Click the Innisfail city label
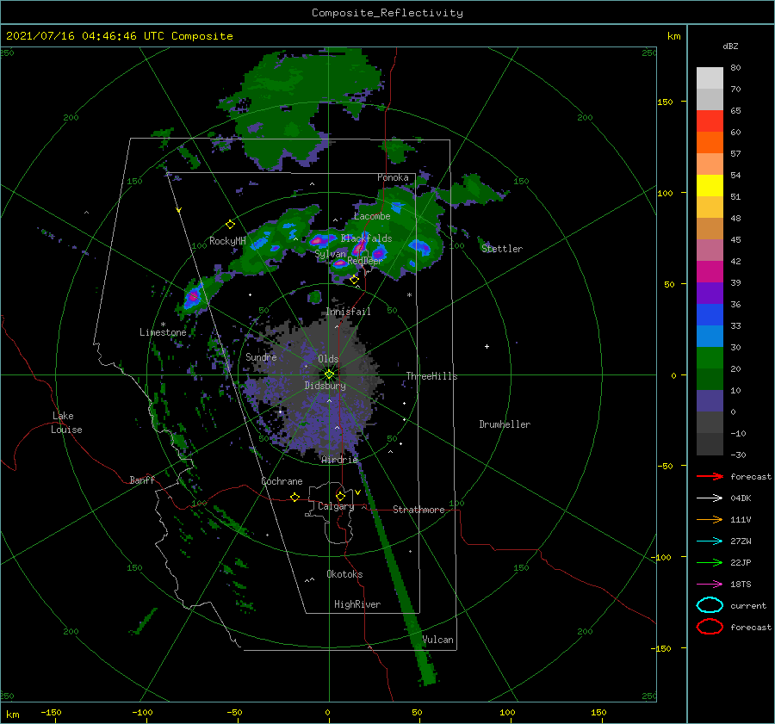Image resolution: width=775 pixels, height=724 pixels. click(x=348, y=312)
